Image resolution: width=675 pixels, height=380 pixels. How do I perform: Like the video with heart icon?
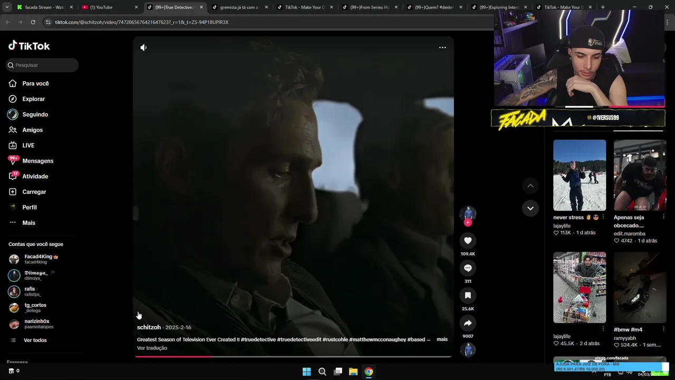pos(468,241)
